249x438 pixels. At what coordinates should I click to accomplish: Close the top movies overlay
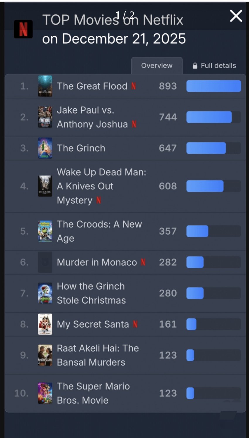[x=236, y=16]
